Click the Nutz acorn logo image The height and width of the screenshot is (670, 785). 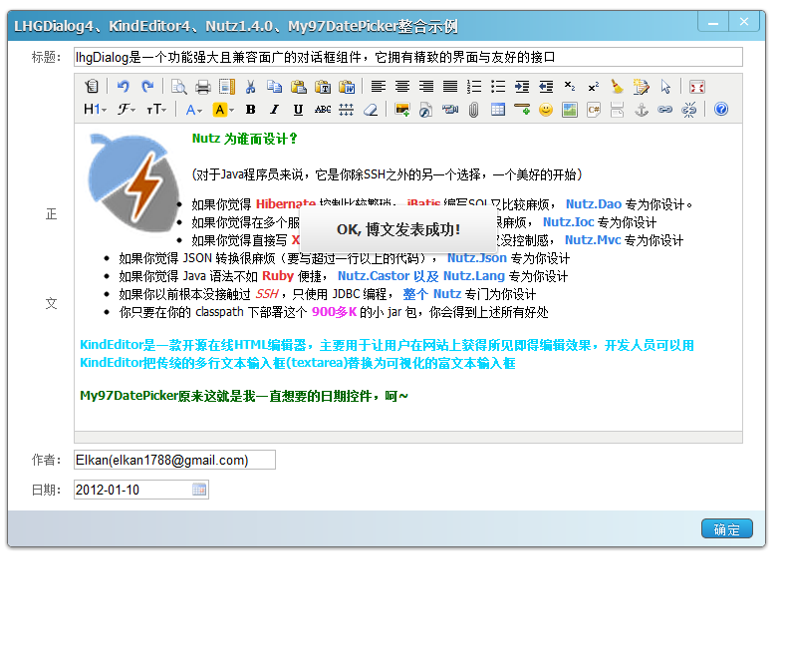pyautogui.click(x=133, y=182)
